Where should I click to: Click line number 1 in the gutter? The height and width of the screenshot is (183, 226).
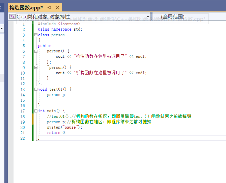click(24, 24)
